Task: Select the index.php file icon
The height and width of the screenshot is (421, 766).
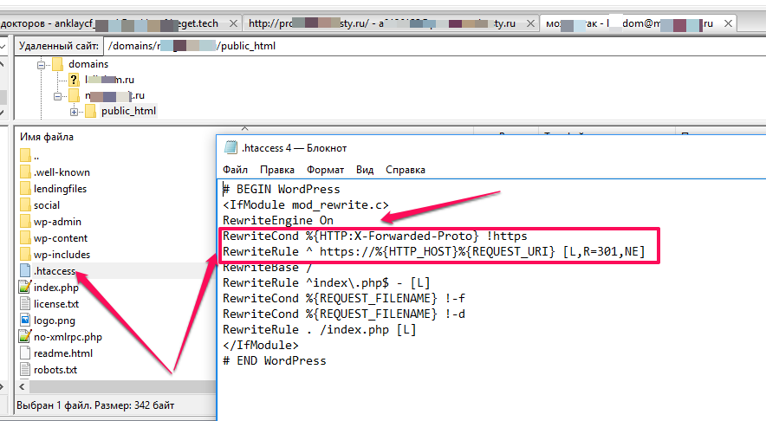Action: point(24,288)
